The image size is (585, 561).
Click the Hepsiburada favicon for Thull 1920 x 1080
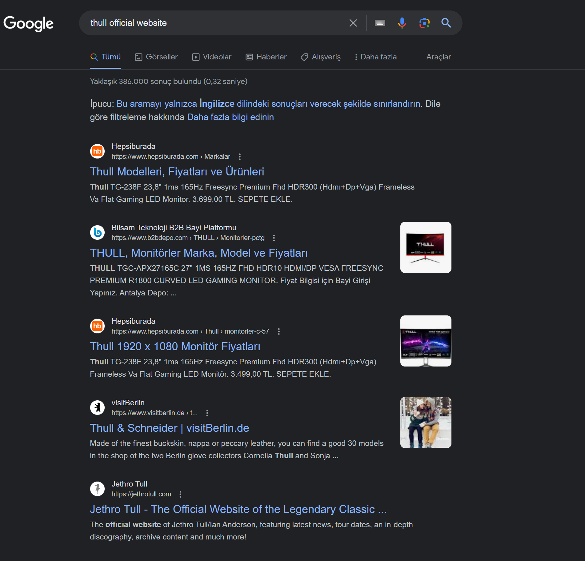click(97, 326)
